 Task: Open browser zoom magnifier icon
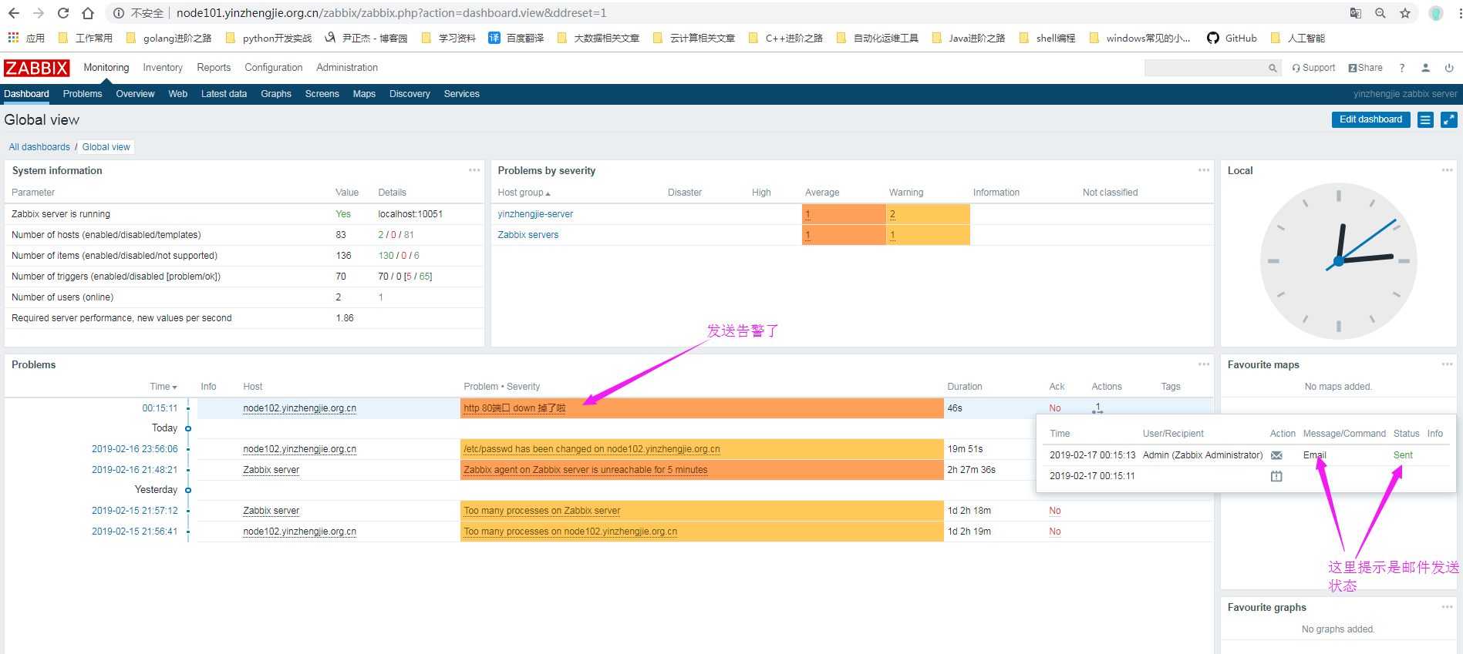[1380, 13]
